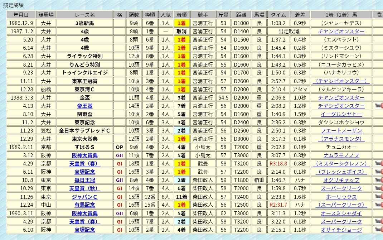This screenshot has width=383, height=240.
Task: Click YouTube icon in 有馬記念 row
Action: (379, 205)
